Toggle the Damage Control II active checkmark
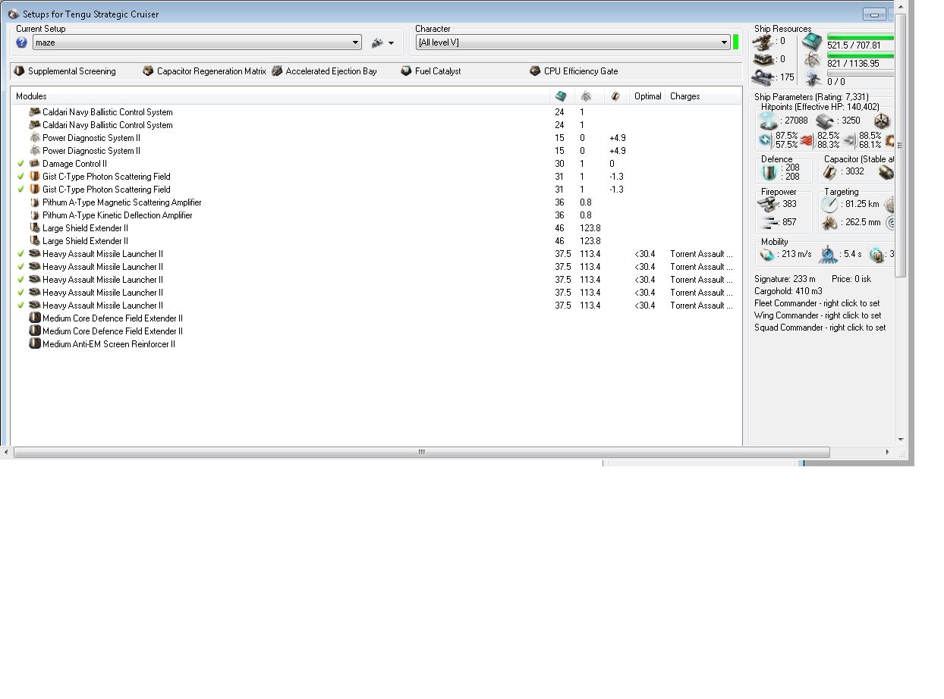 point(21,164)
